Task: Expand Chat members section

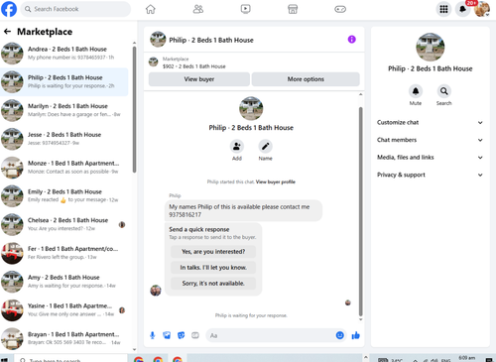Action: pyautogui.click(x=430, y=140)
